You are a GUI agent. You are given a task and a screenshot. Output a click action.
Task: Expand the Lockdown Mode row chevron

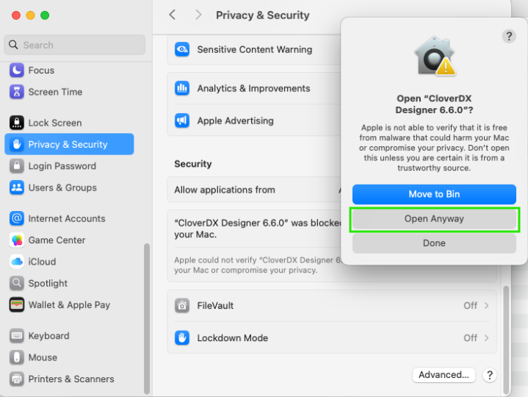coord(487,337)
